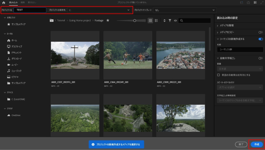The height and width of the screenshot is (150, 265).
Task: Click the Home icon in top bar
Action: click(x=4, y=3)
